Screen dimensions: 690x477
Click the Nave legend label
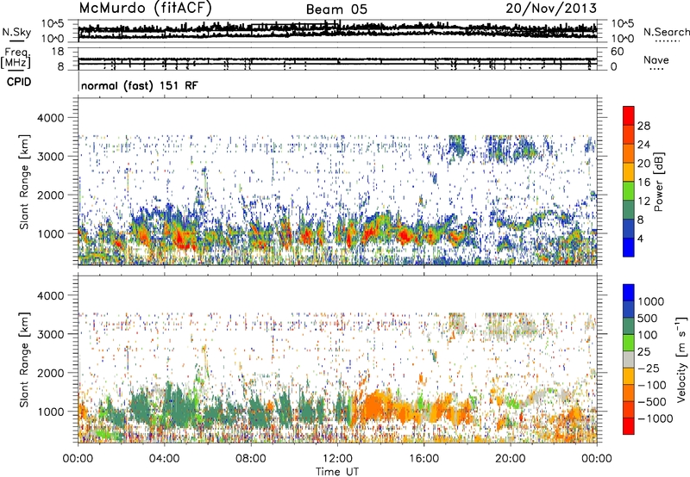pyautogui.click(x=656, y=59)
